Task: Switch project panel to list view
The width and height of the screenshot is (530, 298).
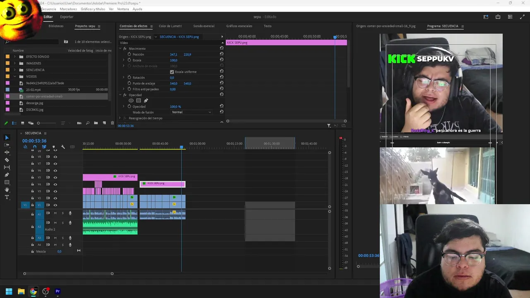Action: pyautogui.click(x=14, y=123)
